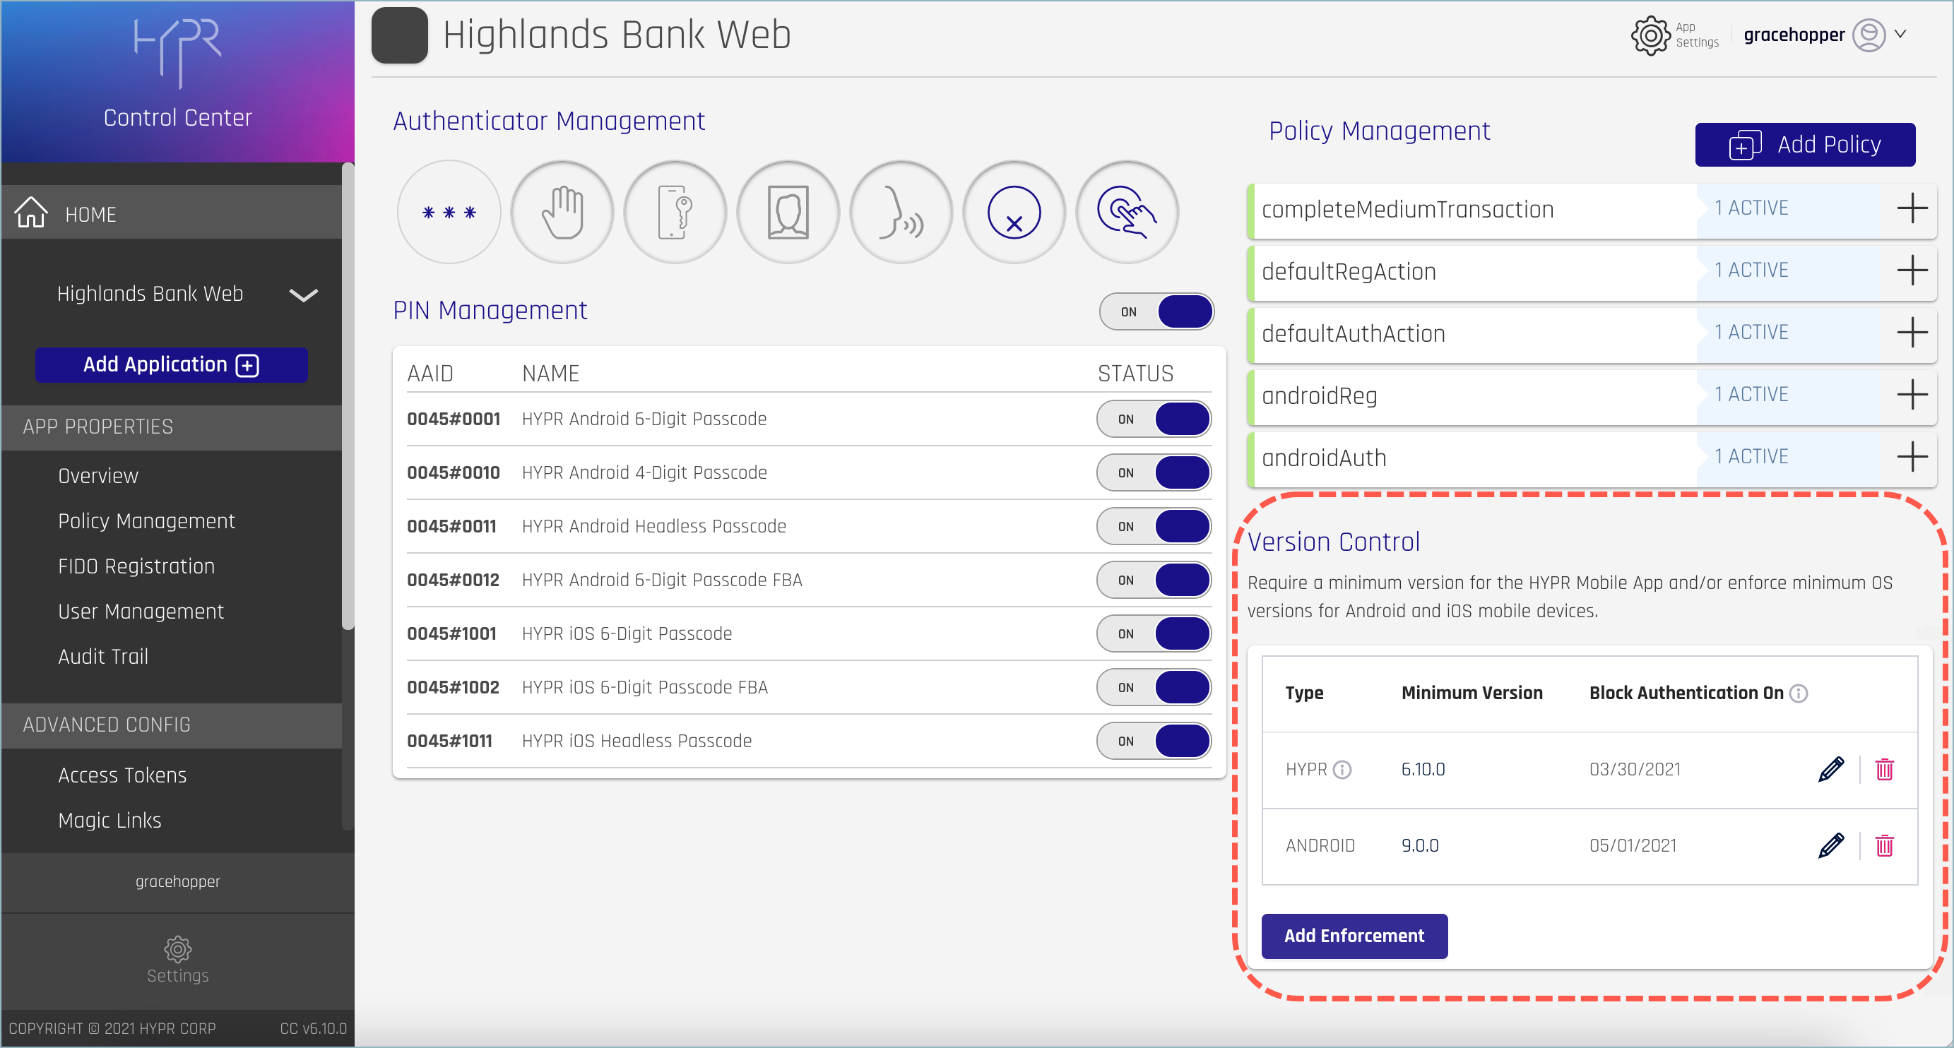
Task: Click the Add Enforcement button
Action: 1354,935
